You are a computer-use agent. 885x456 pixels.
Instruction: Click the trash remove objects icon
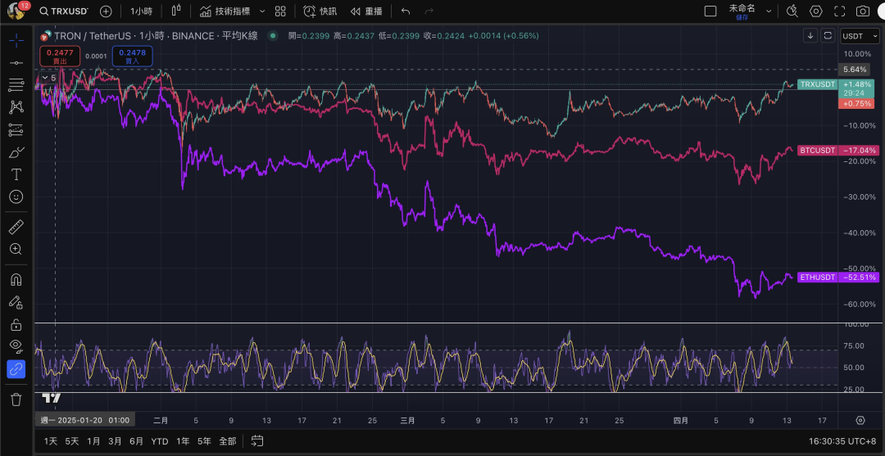[x=16, y=400]
